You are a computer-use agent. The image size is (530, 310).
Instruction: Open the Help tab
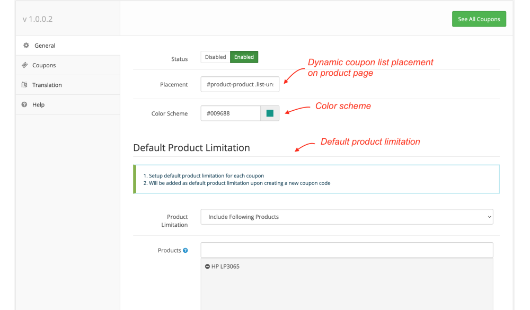tap(38, 104)
